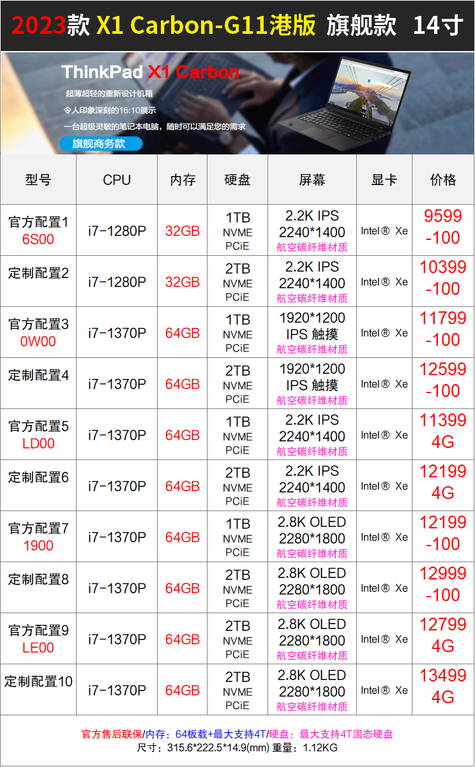Click the 官方售后联保 footer text

click(x=112, y=734)
